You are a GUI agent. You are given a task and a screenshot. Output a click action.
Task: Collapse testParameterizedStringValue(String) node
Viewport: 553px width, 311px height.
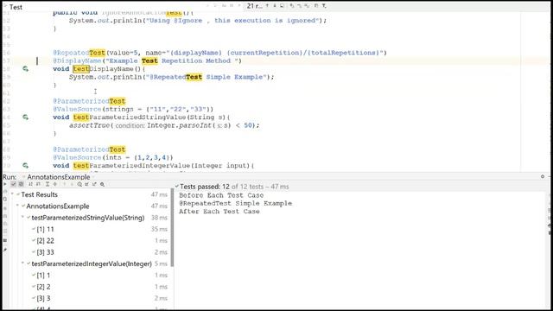(x=23, y=218)
